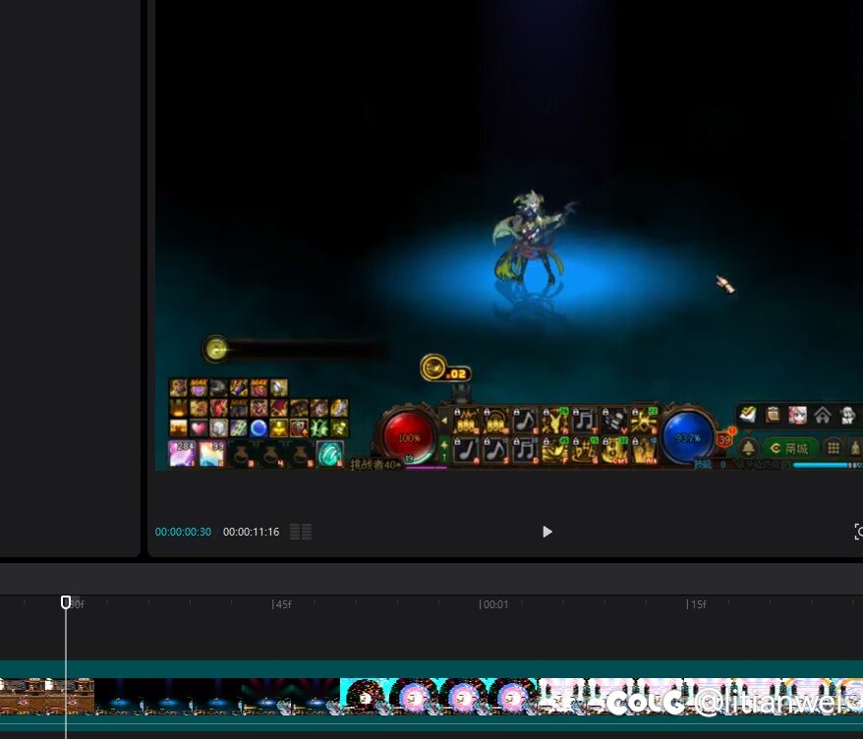Open the 商城 shop button in game preview
This screenshot has height=739, width=863.
[x=789, y=448]
